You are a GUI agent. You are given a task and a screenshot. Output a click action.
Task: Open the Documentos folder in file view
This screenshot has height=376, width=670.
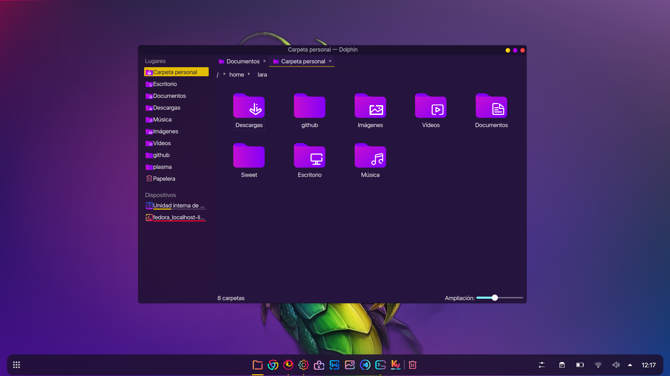pyautogui.click(x=491, y=106)
